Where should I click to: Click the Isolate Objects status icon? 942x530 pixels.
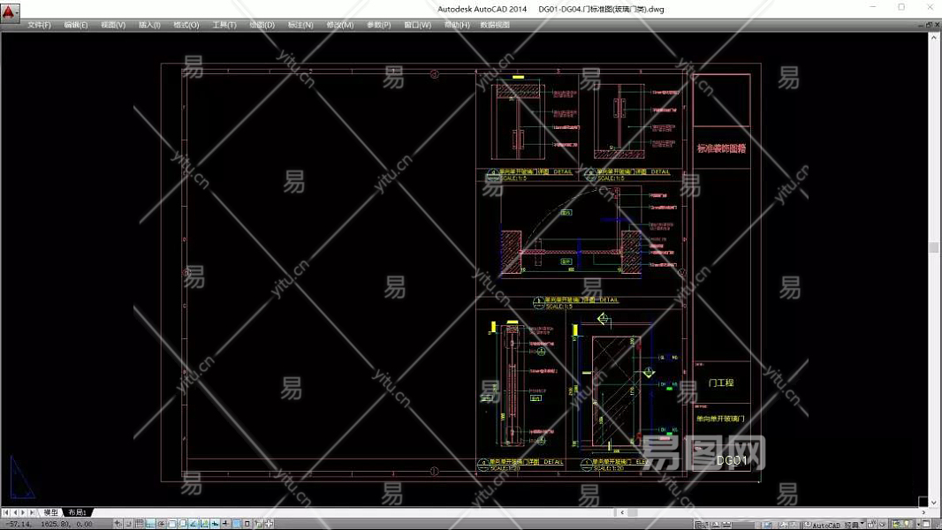click(x=908, y=524)
